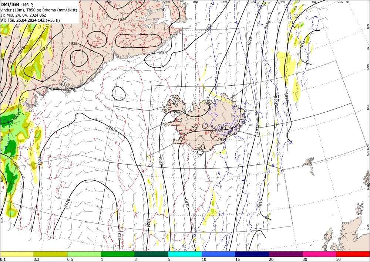Viewport: 370px width, 262px height.
Task: Click the '0W' longitude label at top
Action: point(314,2)
